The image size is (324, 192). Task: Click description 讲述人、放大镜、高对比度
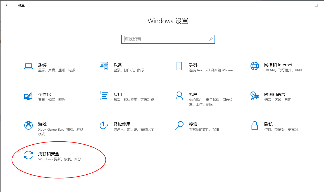134,130
